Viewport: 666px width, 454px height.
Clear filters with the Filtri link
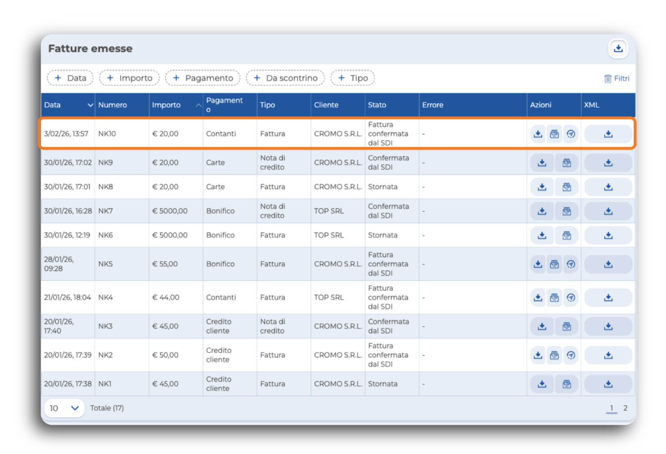tap(617, 78)
